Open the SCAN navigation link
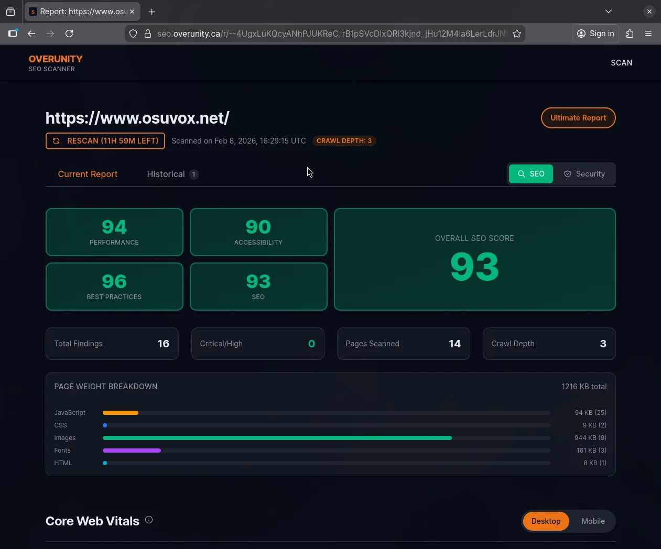The image size is (661, 549). pyautogui.click(x=622, y=63)
